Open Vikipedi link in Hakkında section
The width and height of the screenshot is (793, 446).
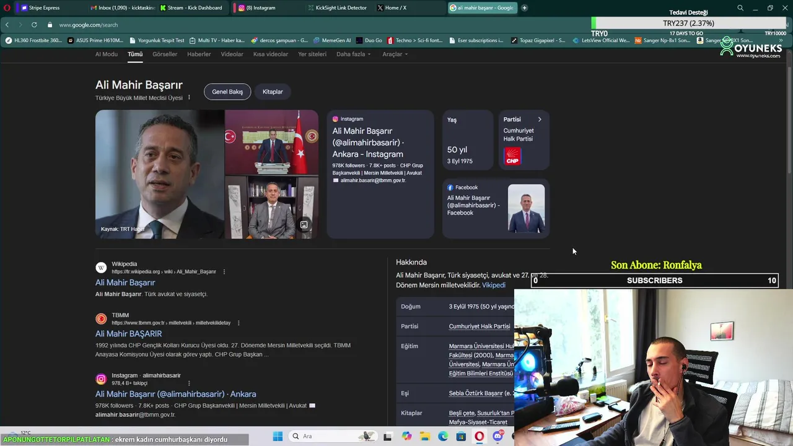pyautogui.click(x=494, y=285)
